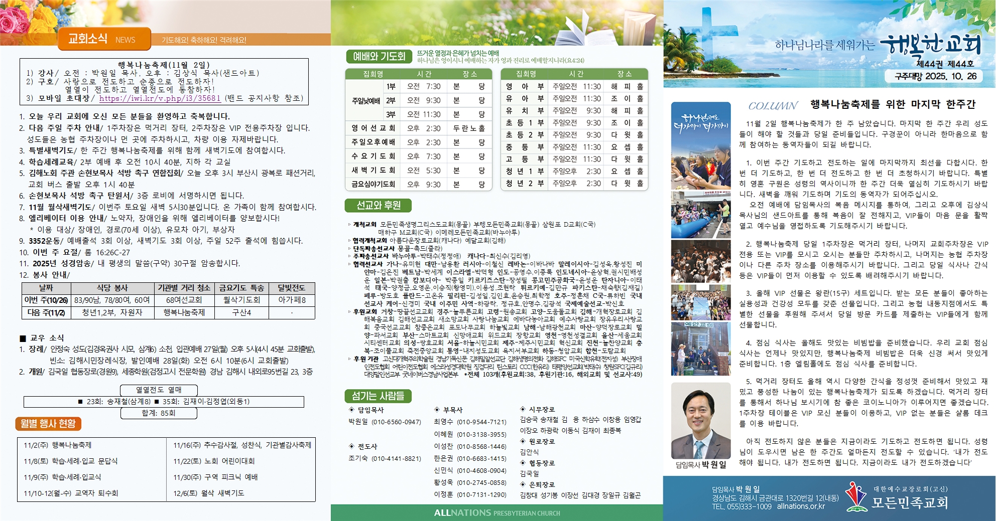Viewport: 996px width, 521px height.
Task: Click the diamond bullet beside 시무장로
Action: pos(523,409)
